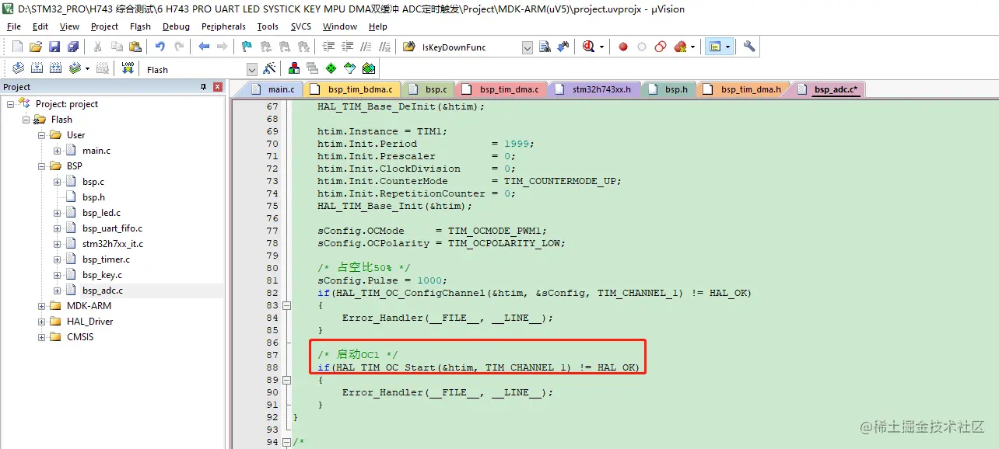Select stm32h7xx_it.c in project tree

point(112,244)
